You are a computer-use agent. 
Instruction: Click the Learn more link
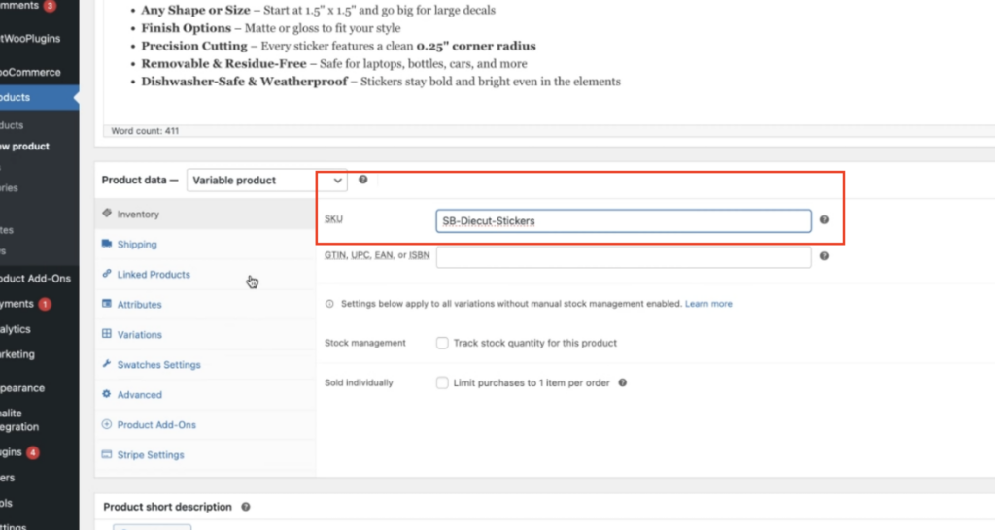tap(708, 304)
